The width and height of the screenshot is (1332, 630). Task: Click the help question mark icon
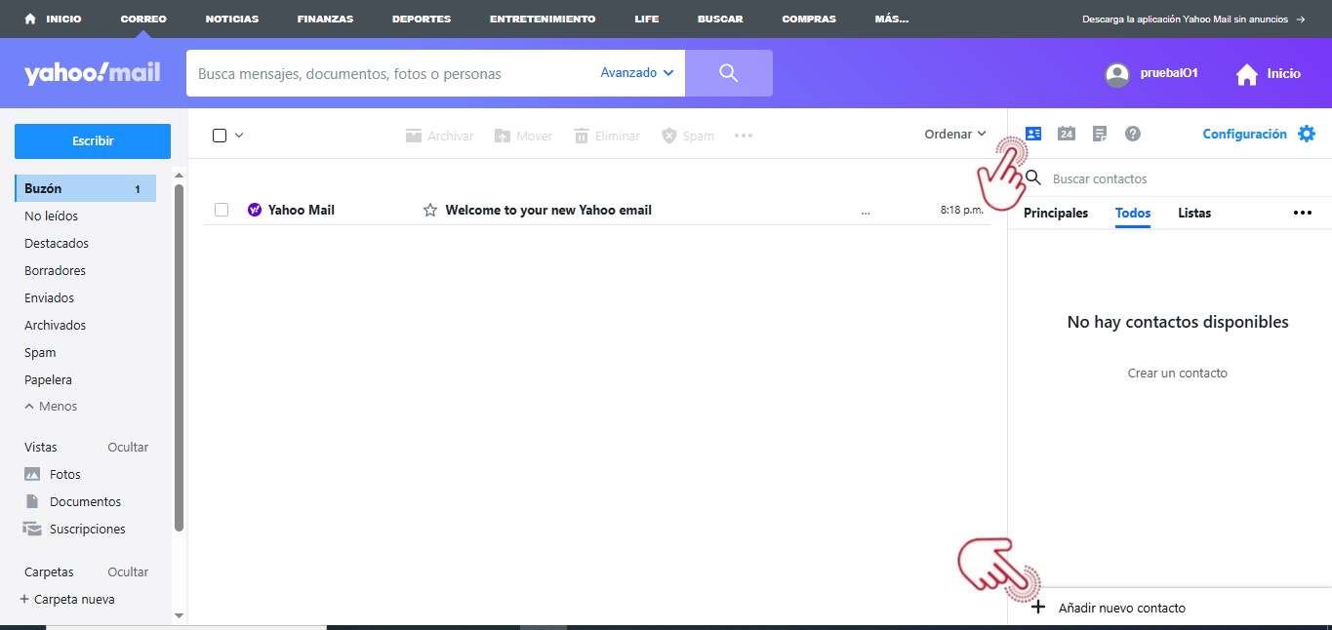click(x=1133, y=134)
